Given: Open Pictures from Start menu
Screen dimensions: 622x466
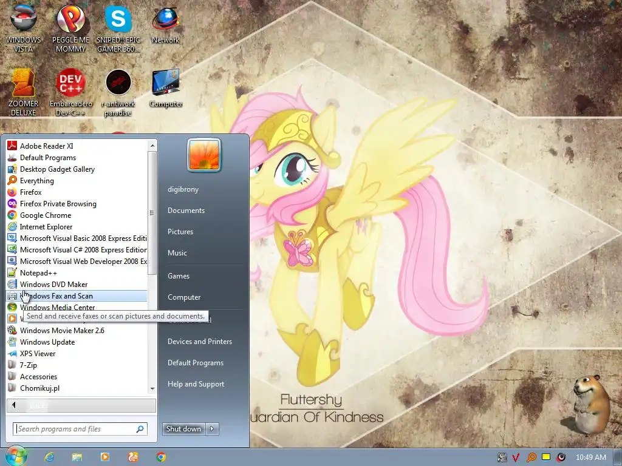Looking at the screenshot, I should pos(180,231).
